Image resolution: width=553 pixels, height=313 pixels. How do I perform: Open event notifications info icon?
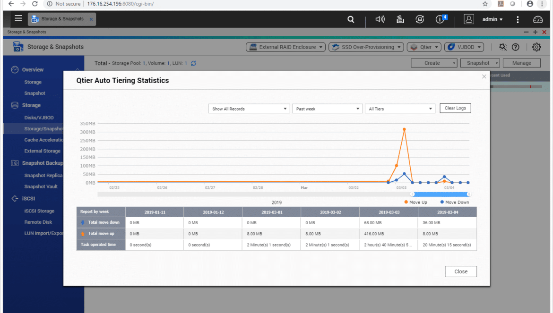[441, 19]
